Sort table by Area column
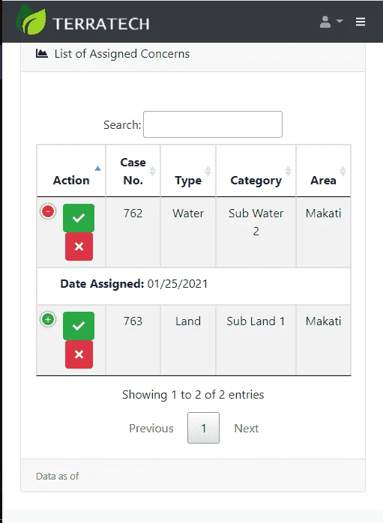Image resolution: width=383 pixels, height=523 pixels. [x=323, y=171]
